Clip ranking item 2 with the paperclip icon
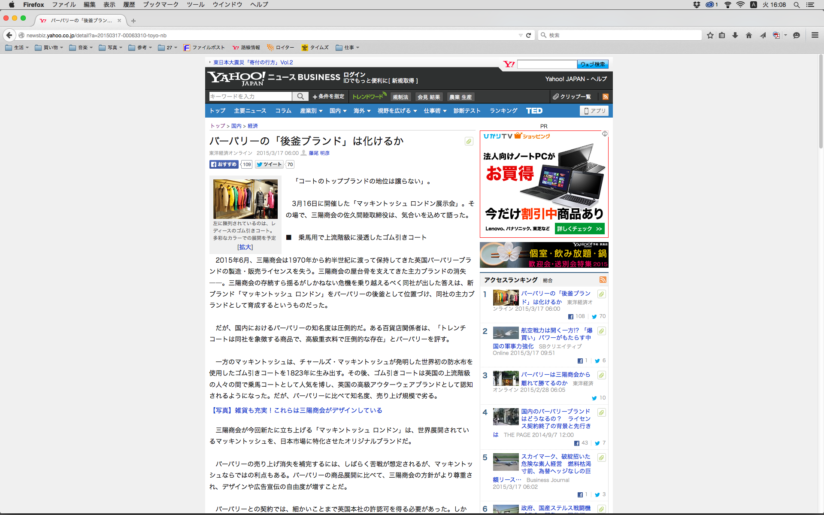This screenshot has width=824, height=515. (602, 331)
